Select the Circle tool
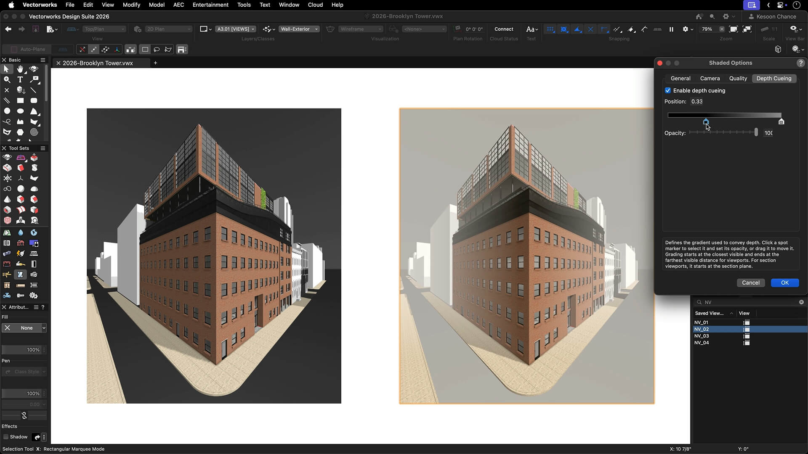This screenshot has width=808, height=454. (x=7, y=111)
